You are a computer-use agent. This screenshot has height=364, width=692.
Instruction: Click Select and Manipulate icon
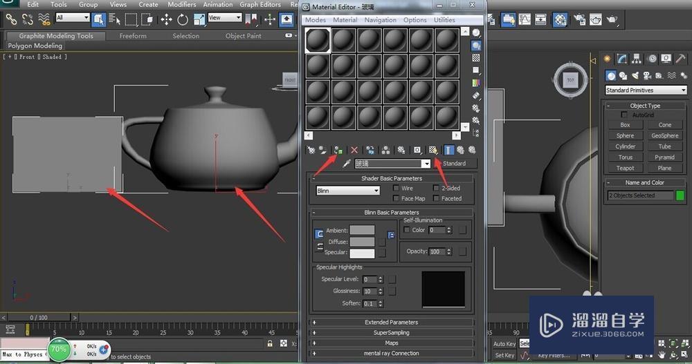click(x=270, y=19)
